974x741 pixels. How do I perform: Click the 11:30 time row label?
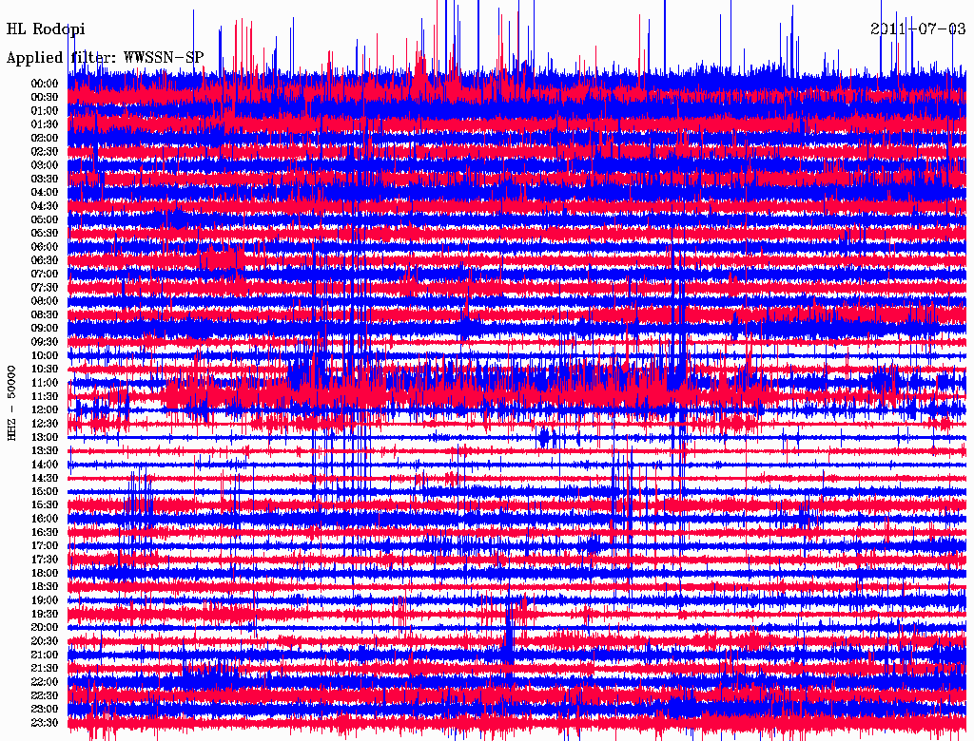[45, 396]
